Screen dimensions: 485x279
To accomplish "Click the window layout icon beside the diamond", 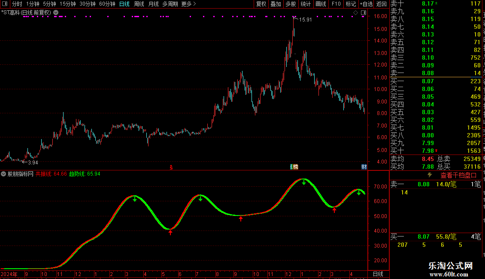I will 364,13.
